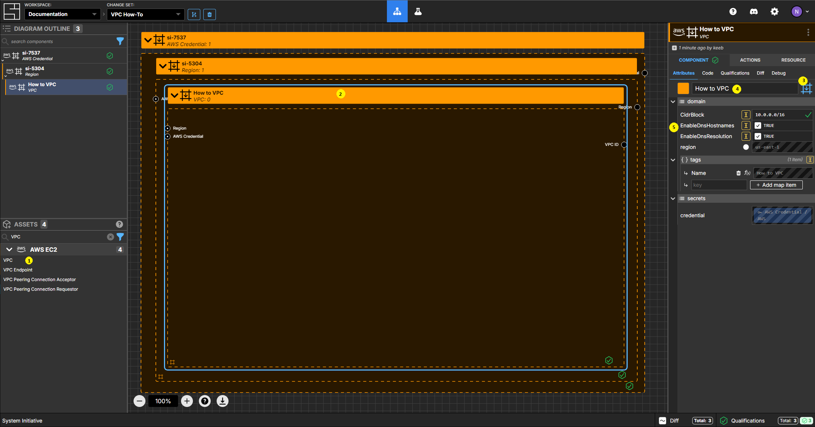The image size is (815, 427).
Task: Open the Code sub-tab
Action: click(x=707, y=73)
